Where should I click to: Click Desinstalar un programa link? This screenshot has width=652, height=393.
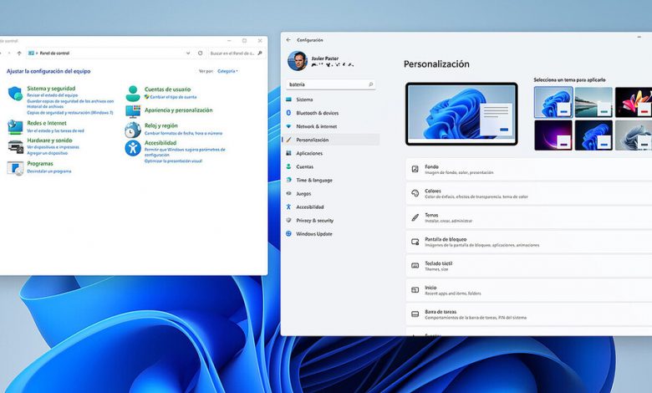click(49, 171)
